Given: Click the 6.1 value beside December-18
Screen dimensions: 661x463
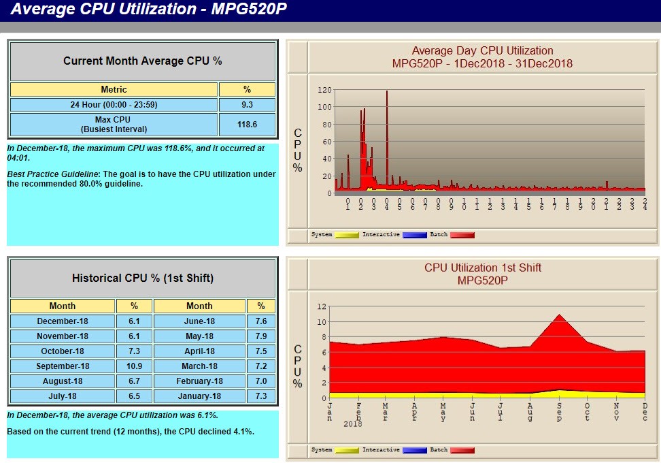Looking at the screenshot, I should (134, 321).
